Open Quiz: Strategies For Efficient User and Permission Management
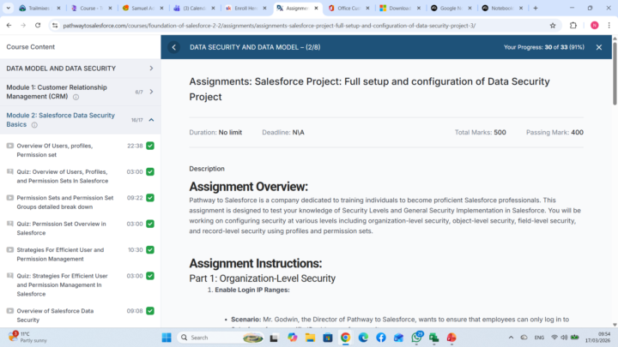618x347 pixels. coord(63,284)
